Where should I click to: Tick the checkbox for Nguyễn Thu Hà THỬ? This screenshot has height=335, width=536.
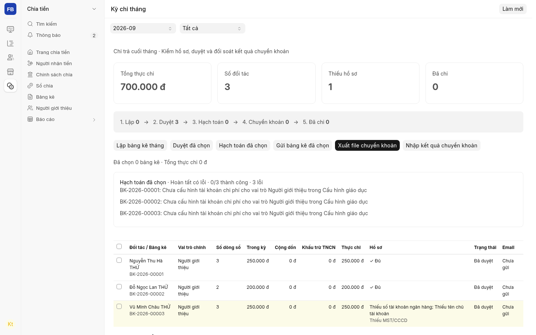119,260
